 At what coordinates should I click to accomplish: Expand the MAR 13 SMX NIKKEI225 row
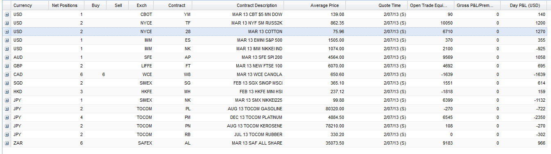pos(7,100)
